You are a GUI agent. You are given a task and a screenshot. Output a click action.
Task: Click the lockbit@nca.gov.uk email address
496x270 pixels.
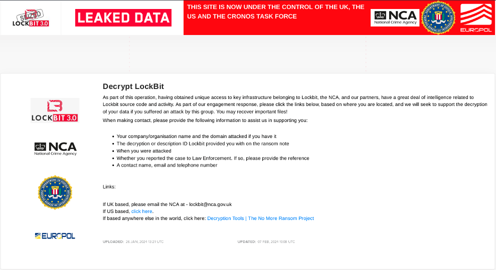click(210, 204)
